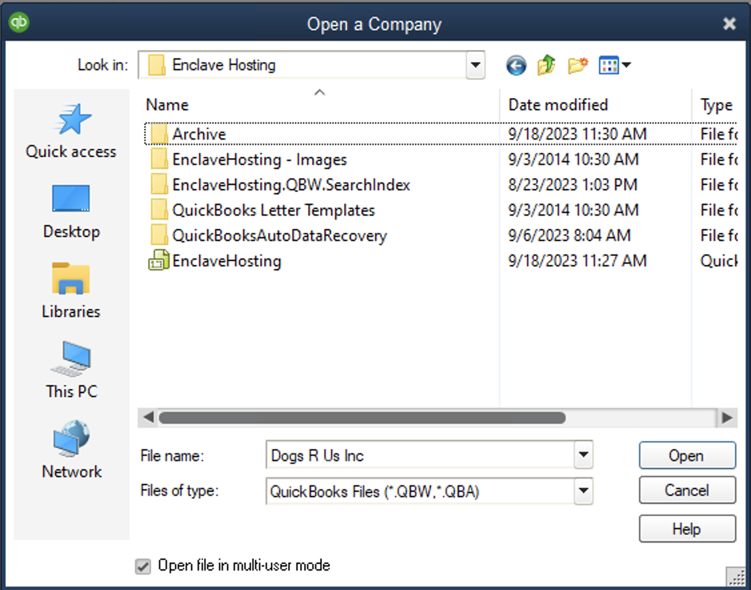The width and height of the screenshot is (751, 590).
Task: Expand the Files of type dropdown
Action: tap(584, 491)
